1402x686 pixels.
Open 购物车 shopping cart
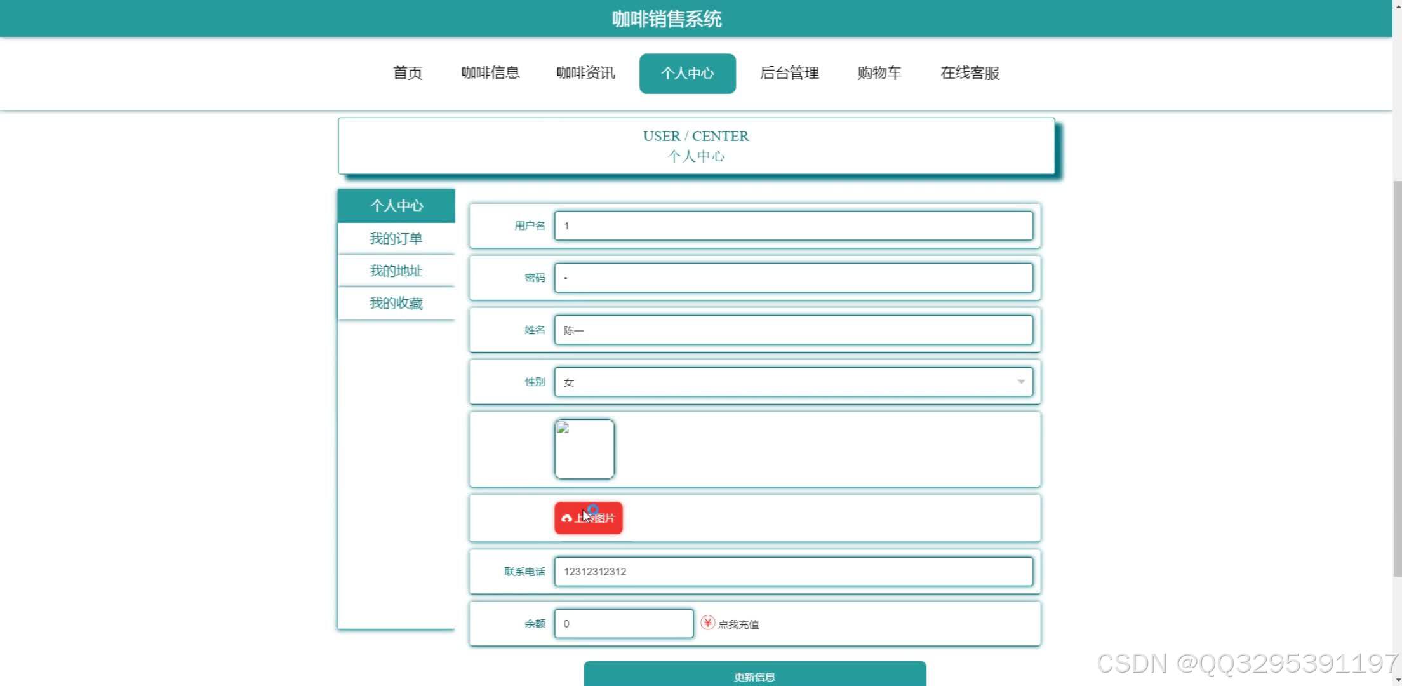point(879,73)
